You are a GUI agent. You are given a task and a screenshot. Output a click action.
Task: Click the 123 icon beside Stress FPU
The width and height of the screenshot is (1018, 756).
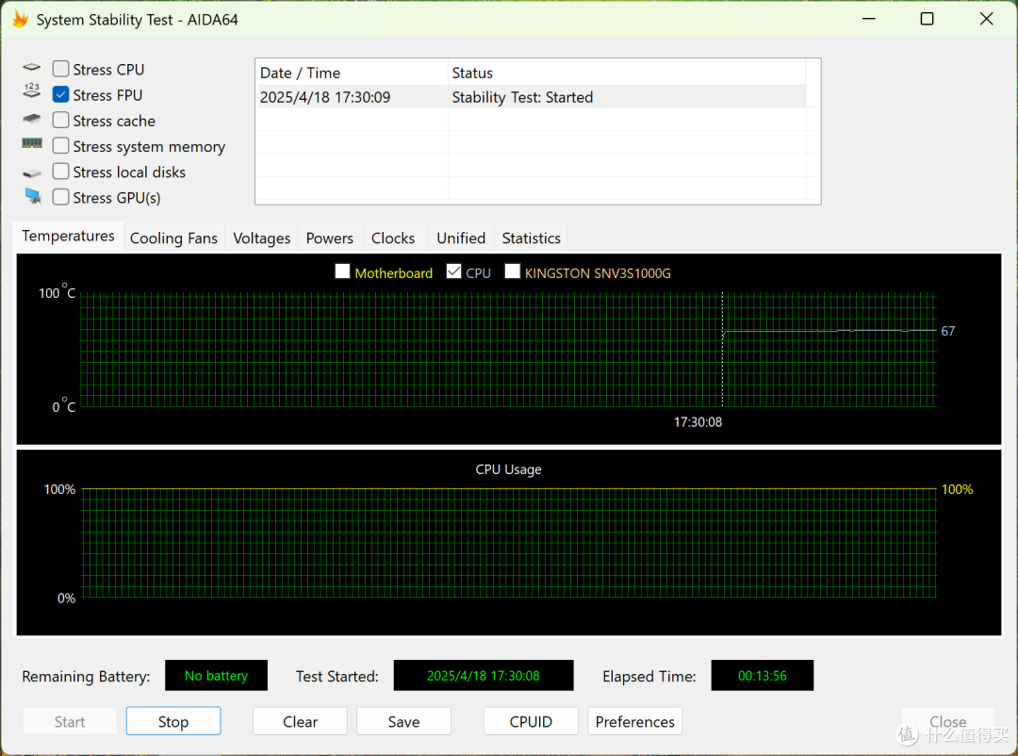(32, 90)
